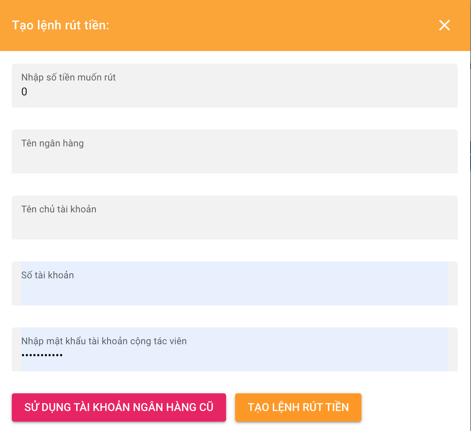Image resolution: width=471 pixels, height=431 pixels.
Task: Click white gap above the pink button
Action: tap(118, 382)
